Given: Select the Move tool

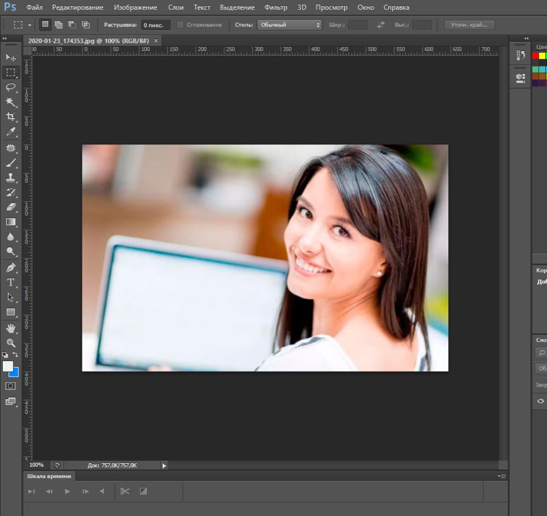Looking at the screenshot, I should [x=10, y=57].
